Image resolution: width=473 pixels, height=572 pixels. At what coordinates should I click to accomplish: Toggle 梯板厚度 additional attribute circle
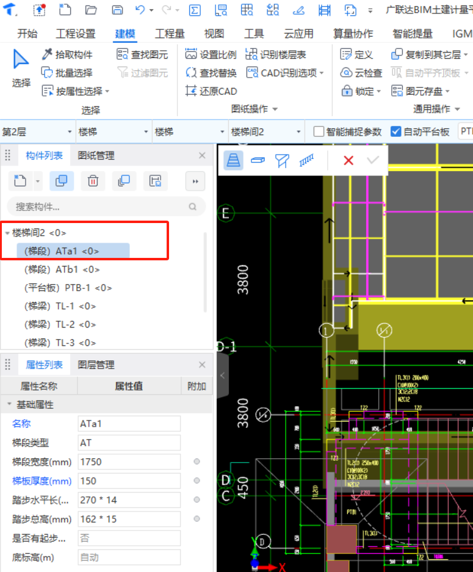197,480
